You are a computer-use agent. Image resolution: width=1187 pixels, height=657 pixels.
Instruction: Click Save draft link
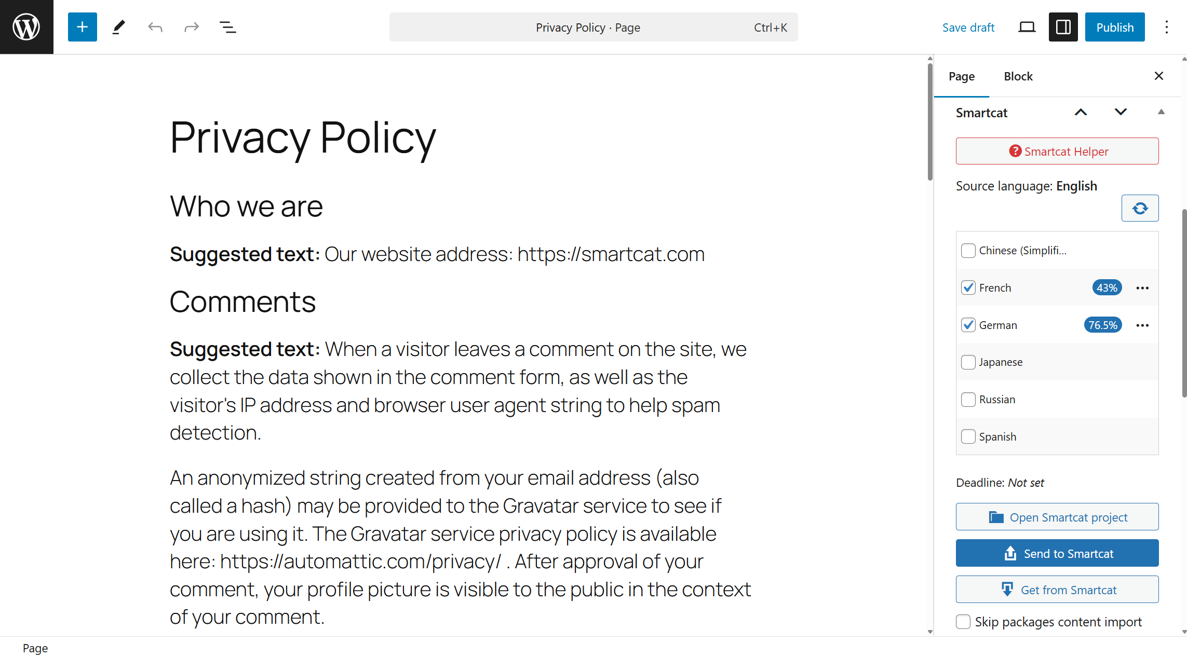click(968, 28)
